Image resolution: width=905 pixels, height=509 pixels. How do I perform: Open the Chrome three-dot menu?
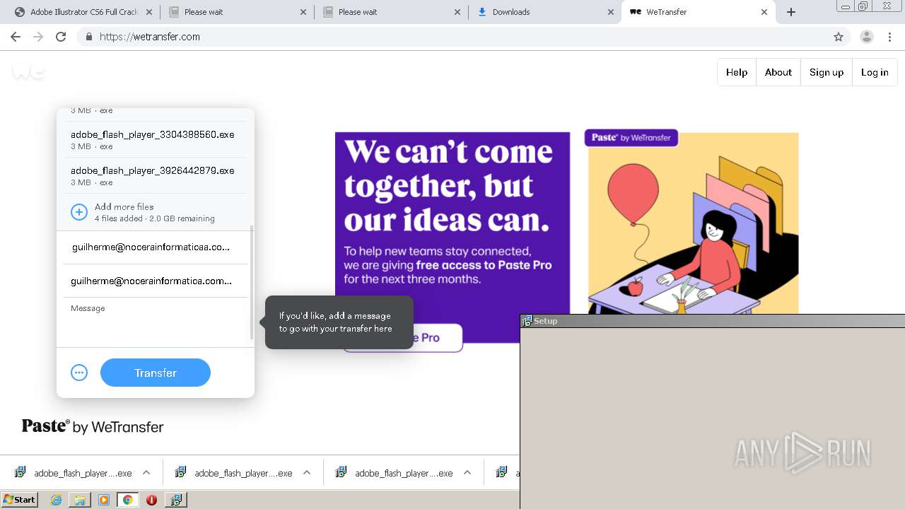point(890,37)
